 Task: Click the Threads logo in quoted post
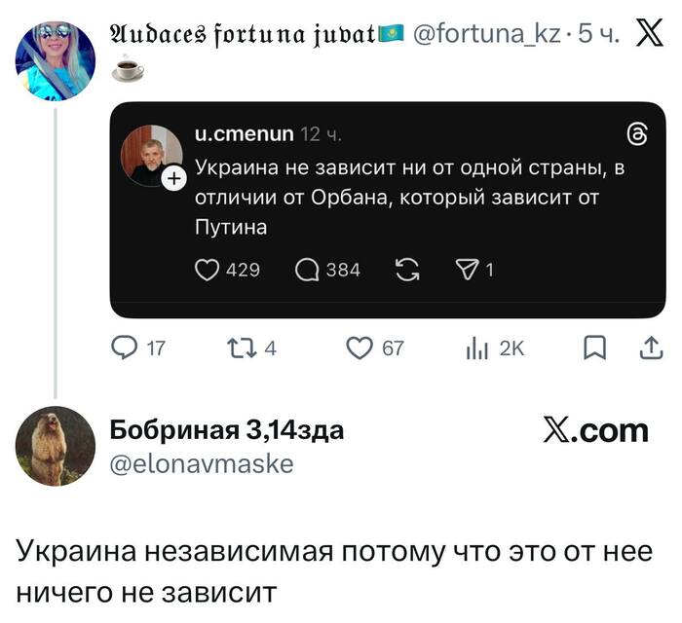[639, 138]
